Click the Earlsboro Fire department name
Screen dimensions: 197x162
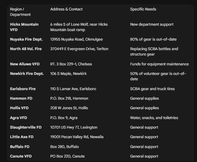coord(23,89)
